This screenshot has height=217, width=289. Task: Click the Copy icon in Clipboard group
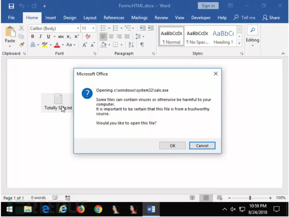click(21, 37)
